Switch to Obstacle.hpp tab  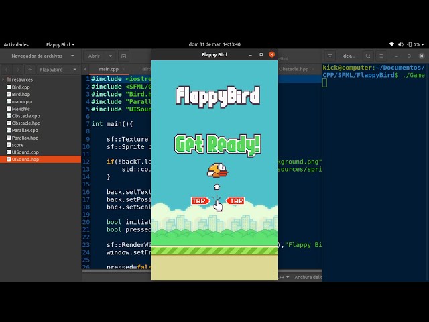pos(294,69)
